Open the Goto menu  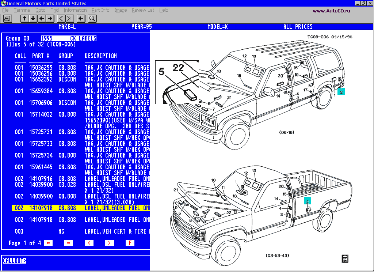coord(40,10)
